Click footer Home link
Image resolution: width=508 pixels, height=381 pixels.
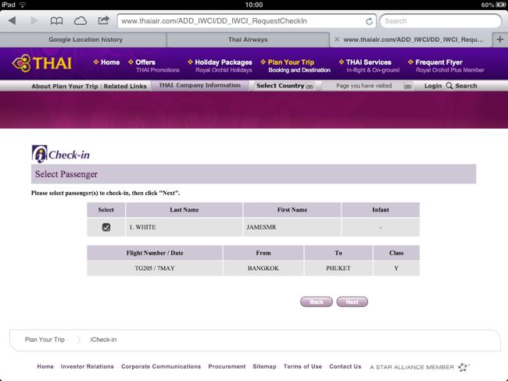[45, 366]
